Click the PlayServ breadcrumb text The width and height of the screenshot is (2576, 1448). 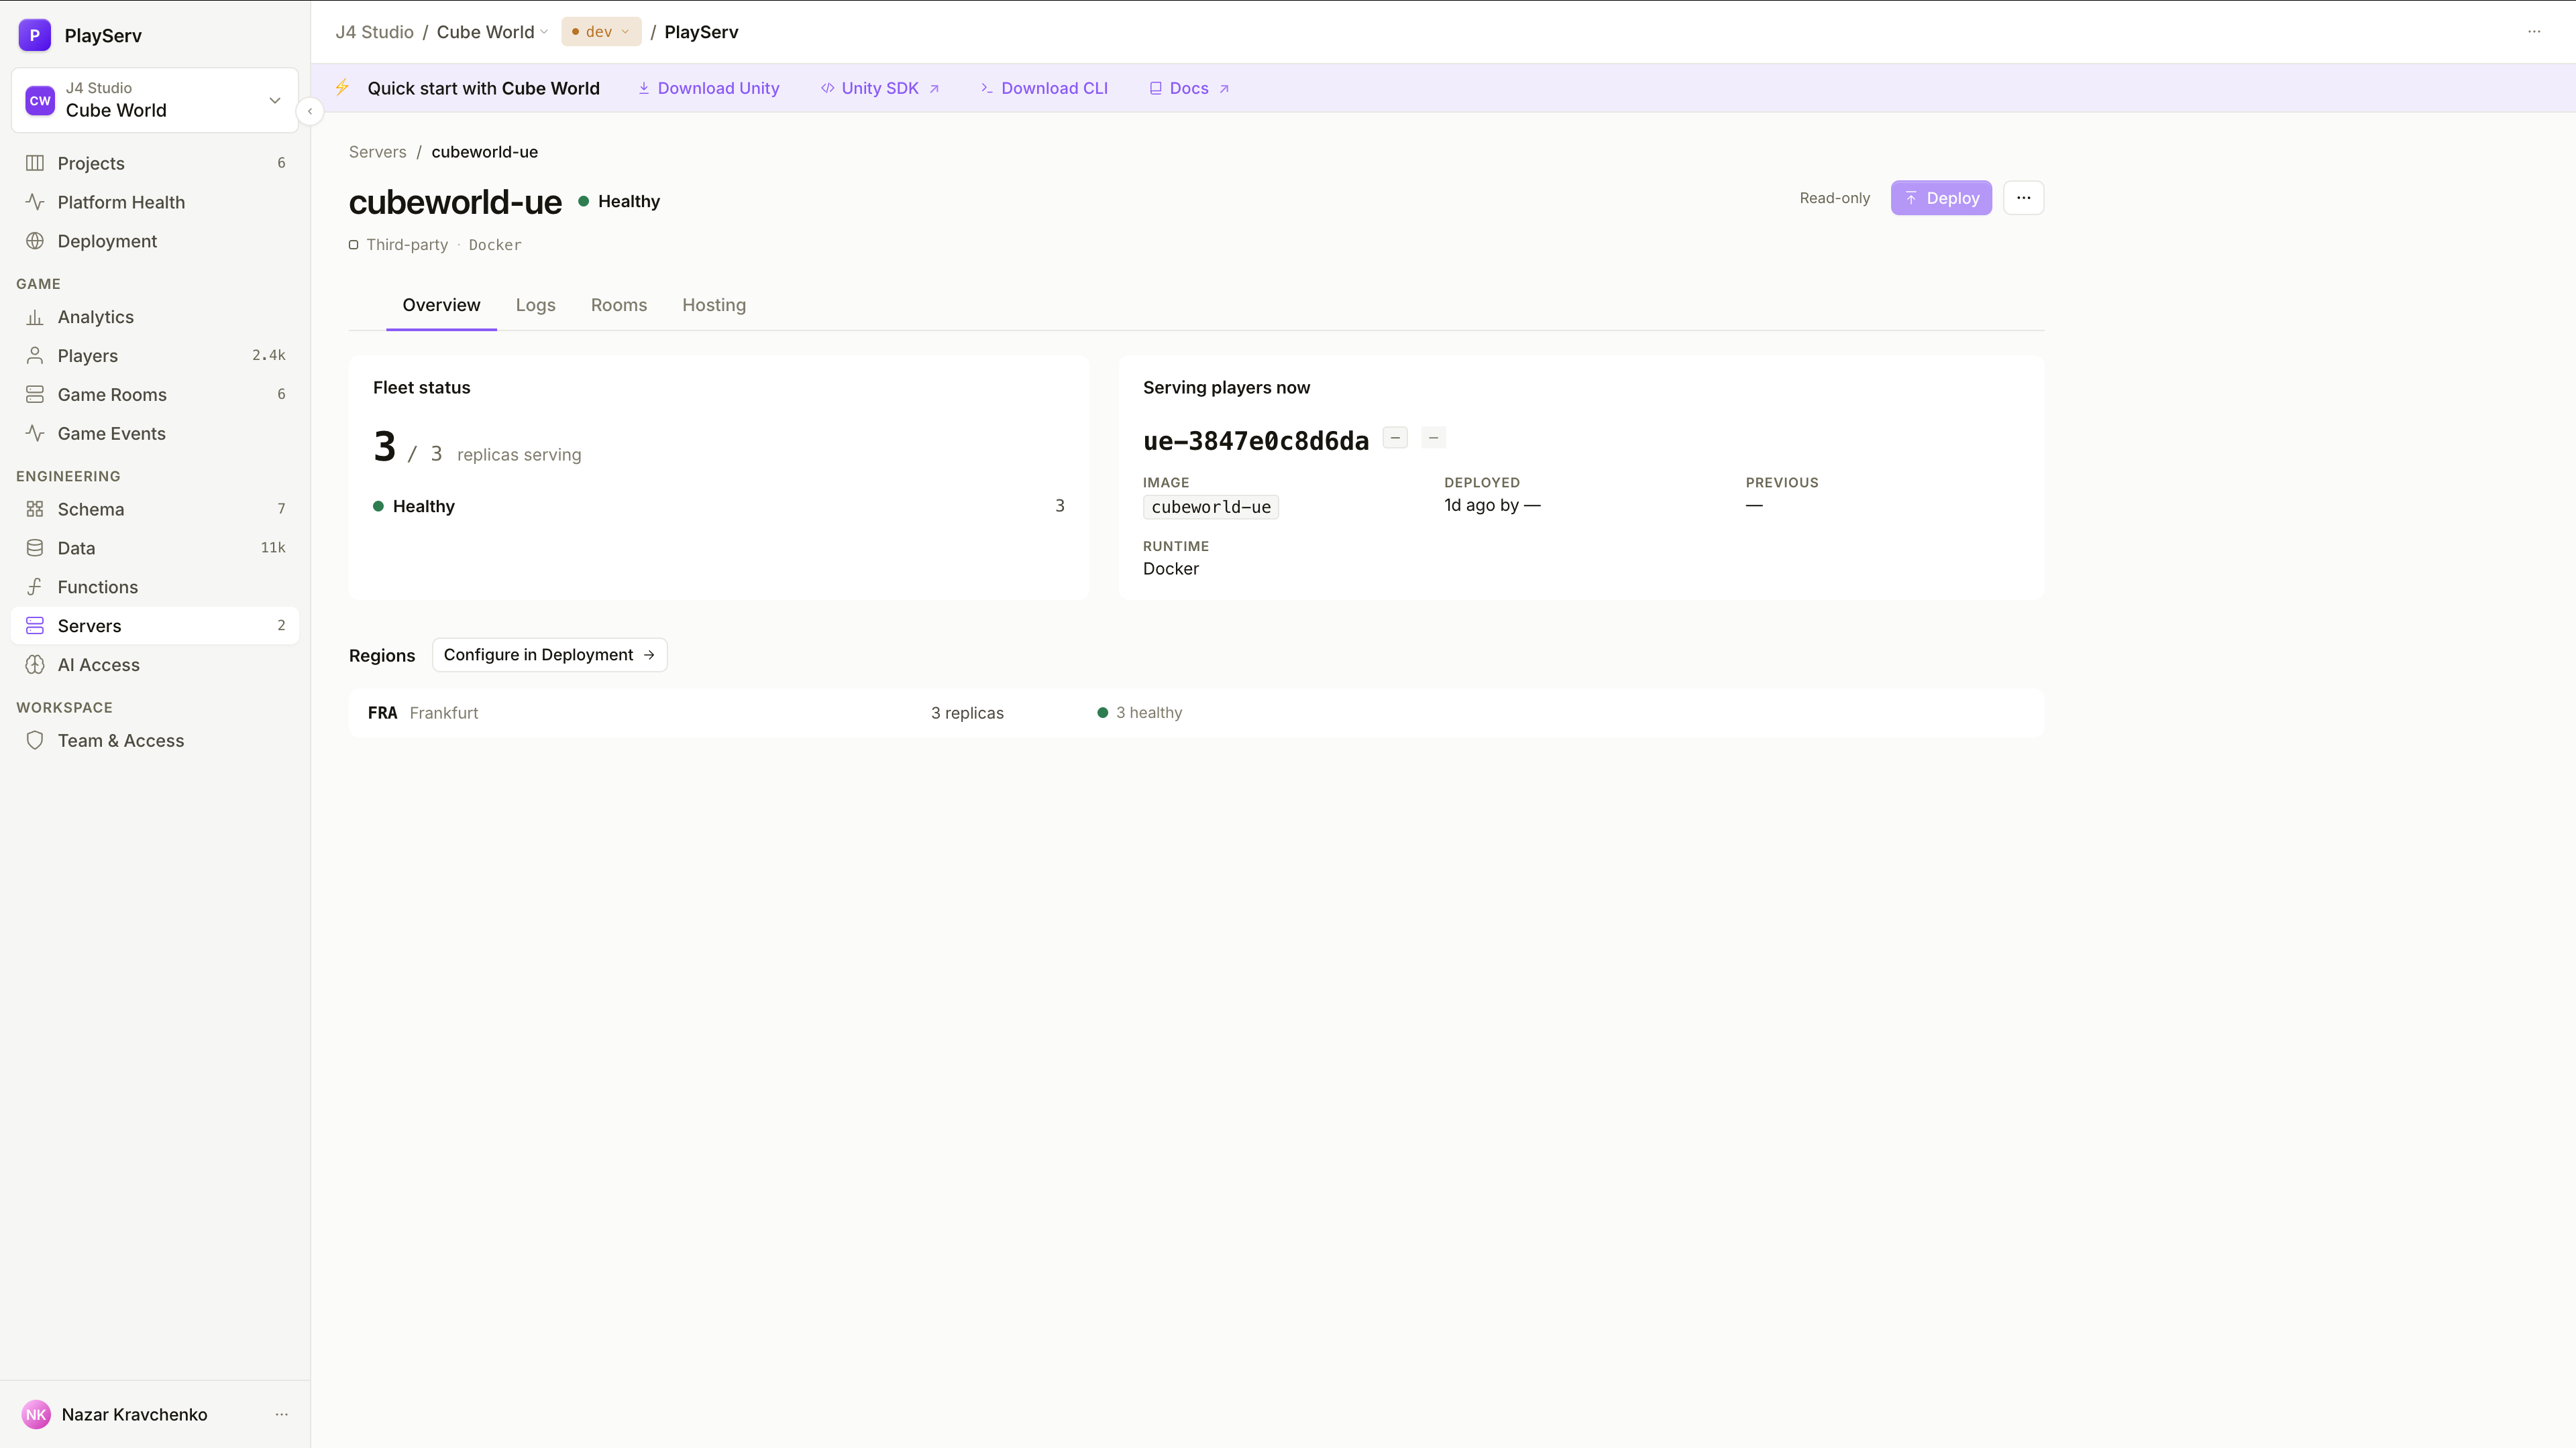[x=701, y=32]
